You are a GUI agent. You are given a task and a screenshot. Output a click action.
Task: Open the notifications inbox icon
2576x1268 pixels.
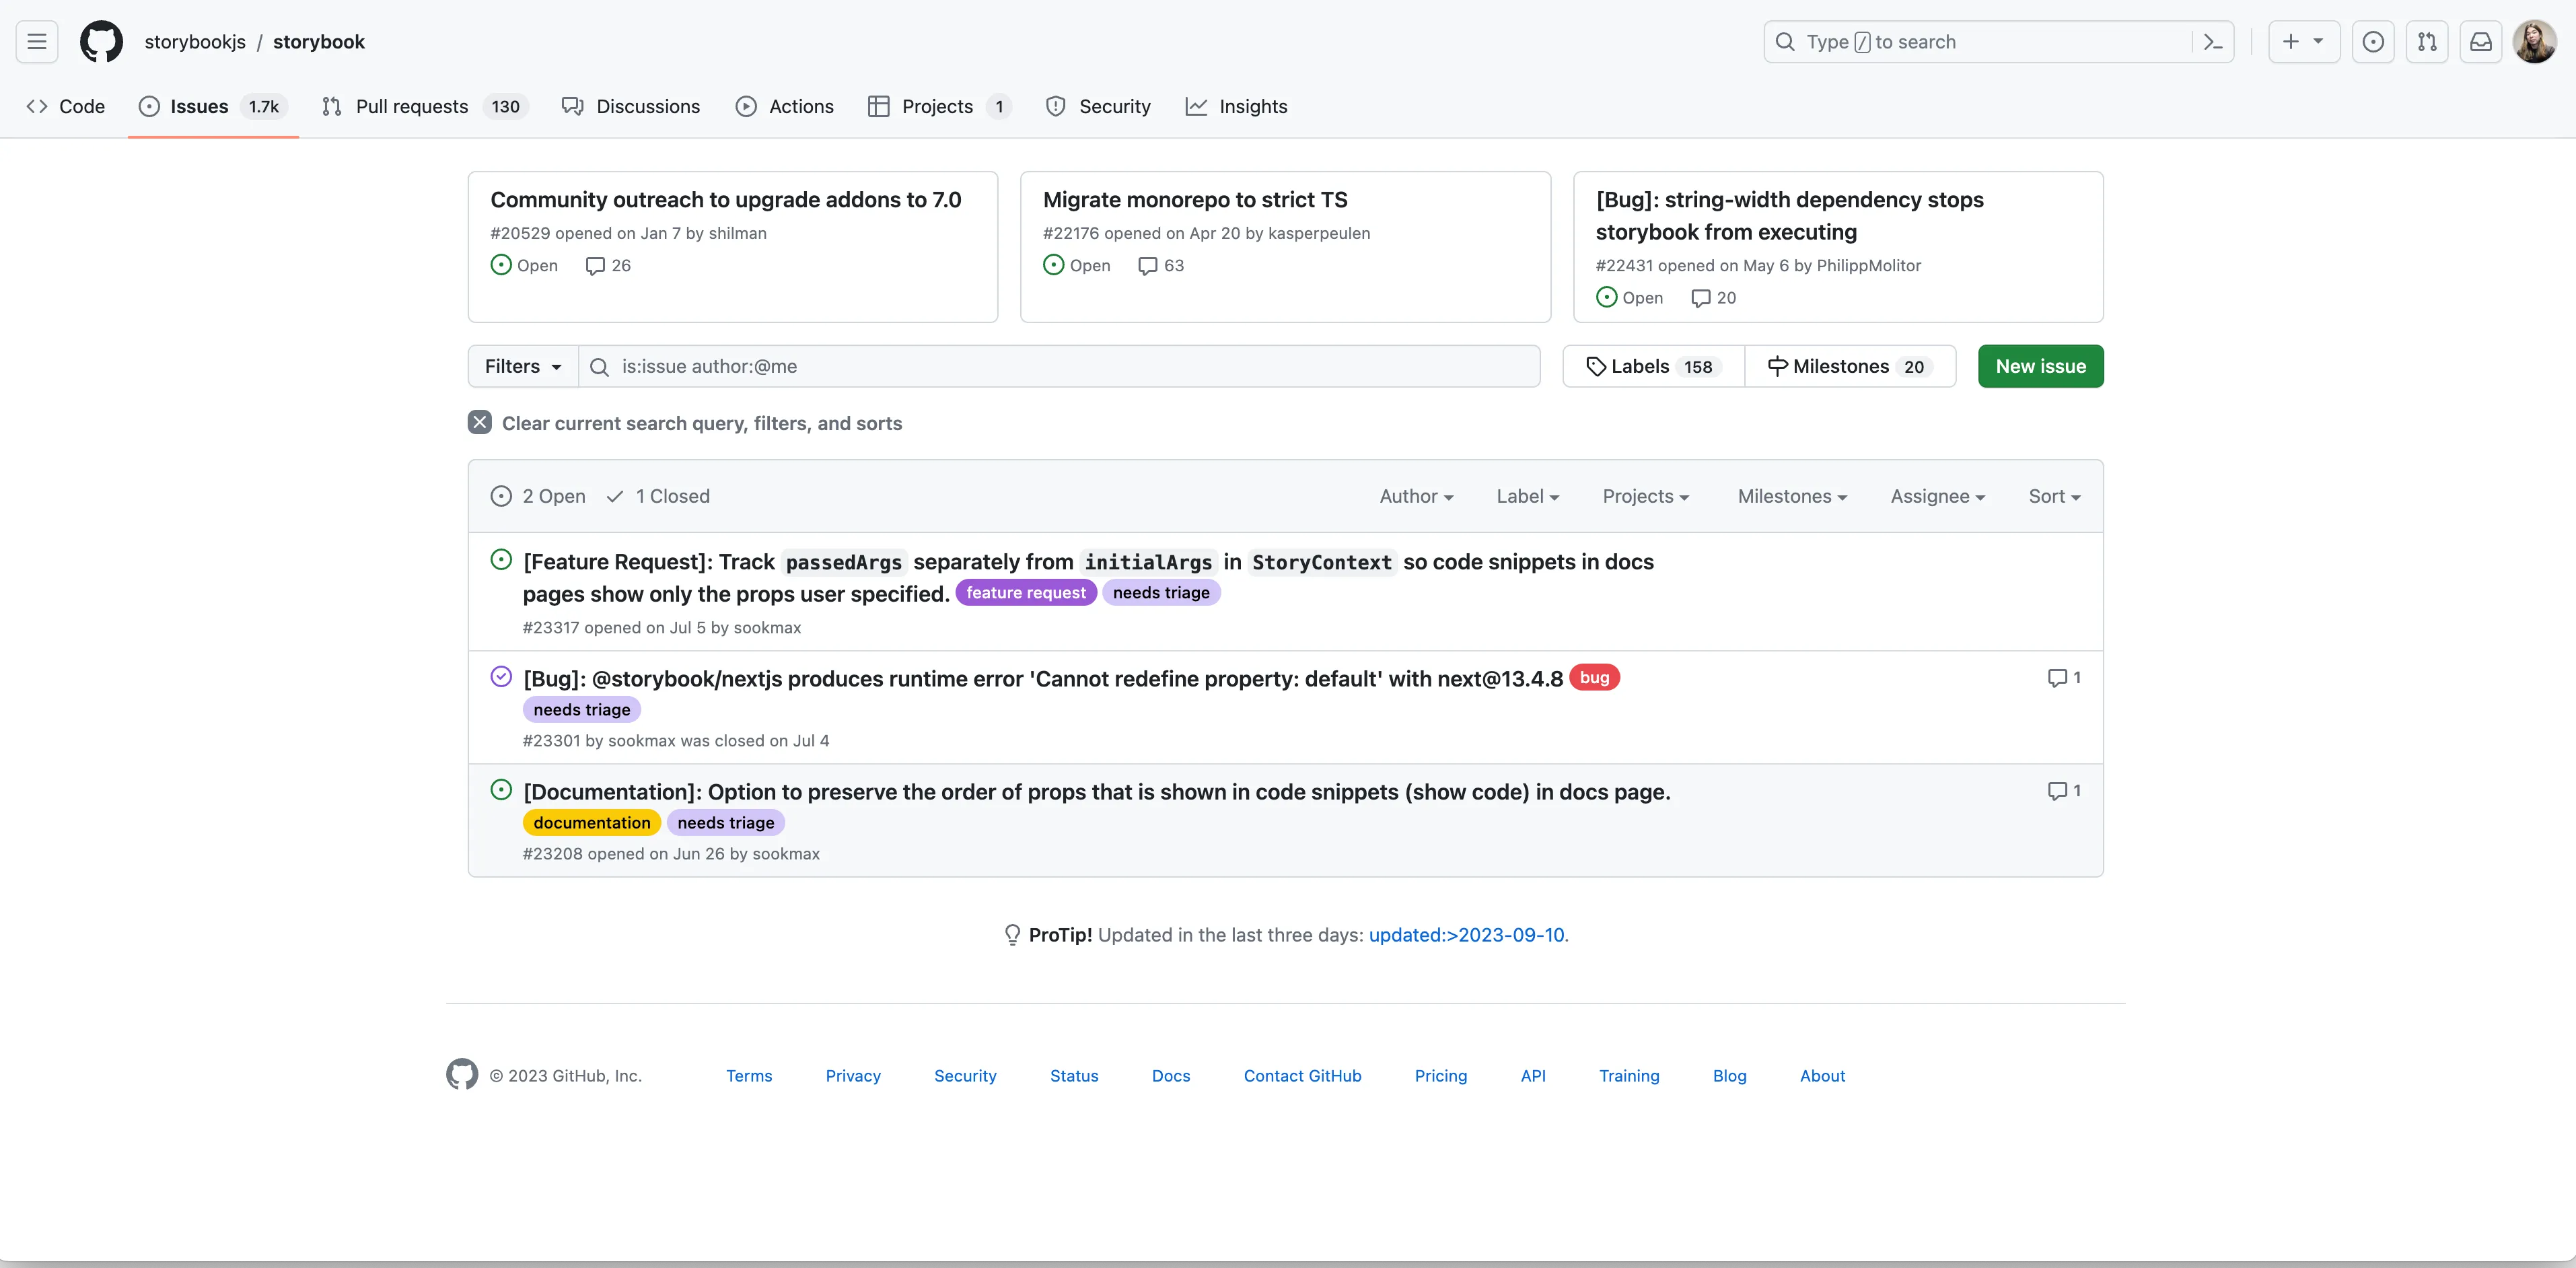(x=2481, y=42)
